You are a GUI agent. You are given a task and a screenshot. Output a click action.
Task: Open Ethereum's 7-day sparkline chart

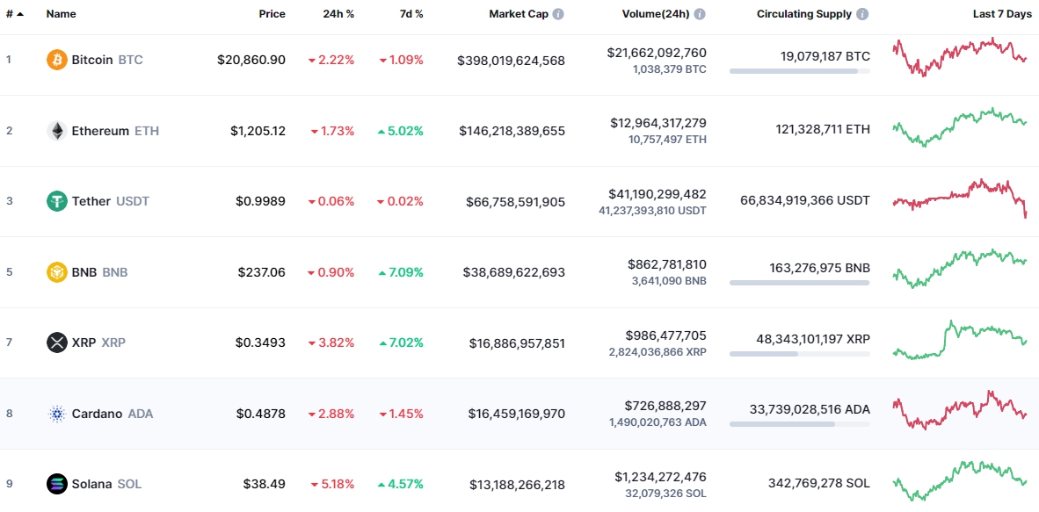960,127
